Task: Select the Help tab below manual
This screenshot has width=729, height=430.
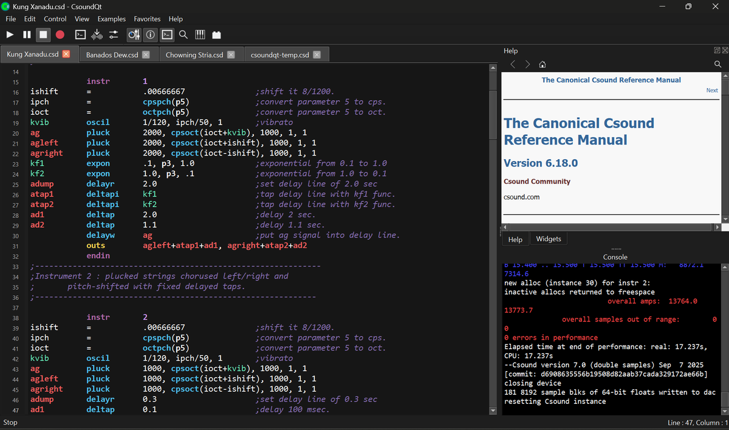Action: [x=515, y=239]
